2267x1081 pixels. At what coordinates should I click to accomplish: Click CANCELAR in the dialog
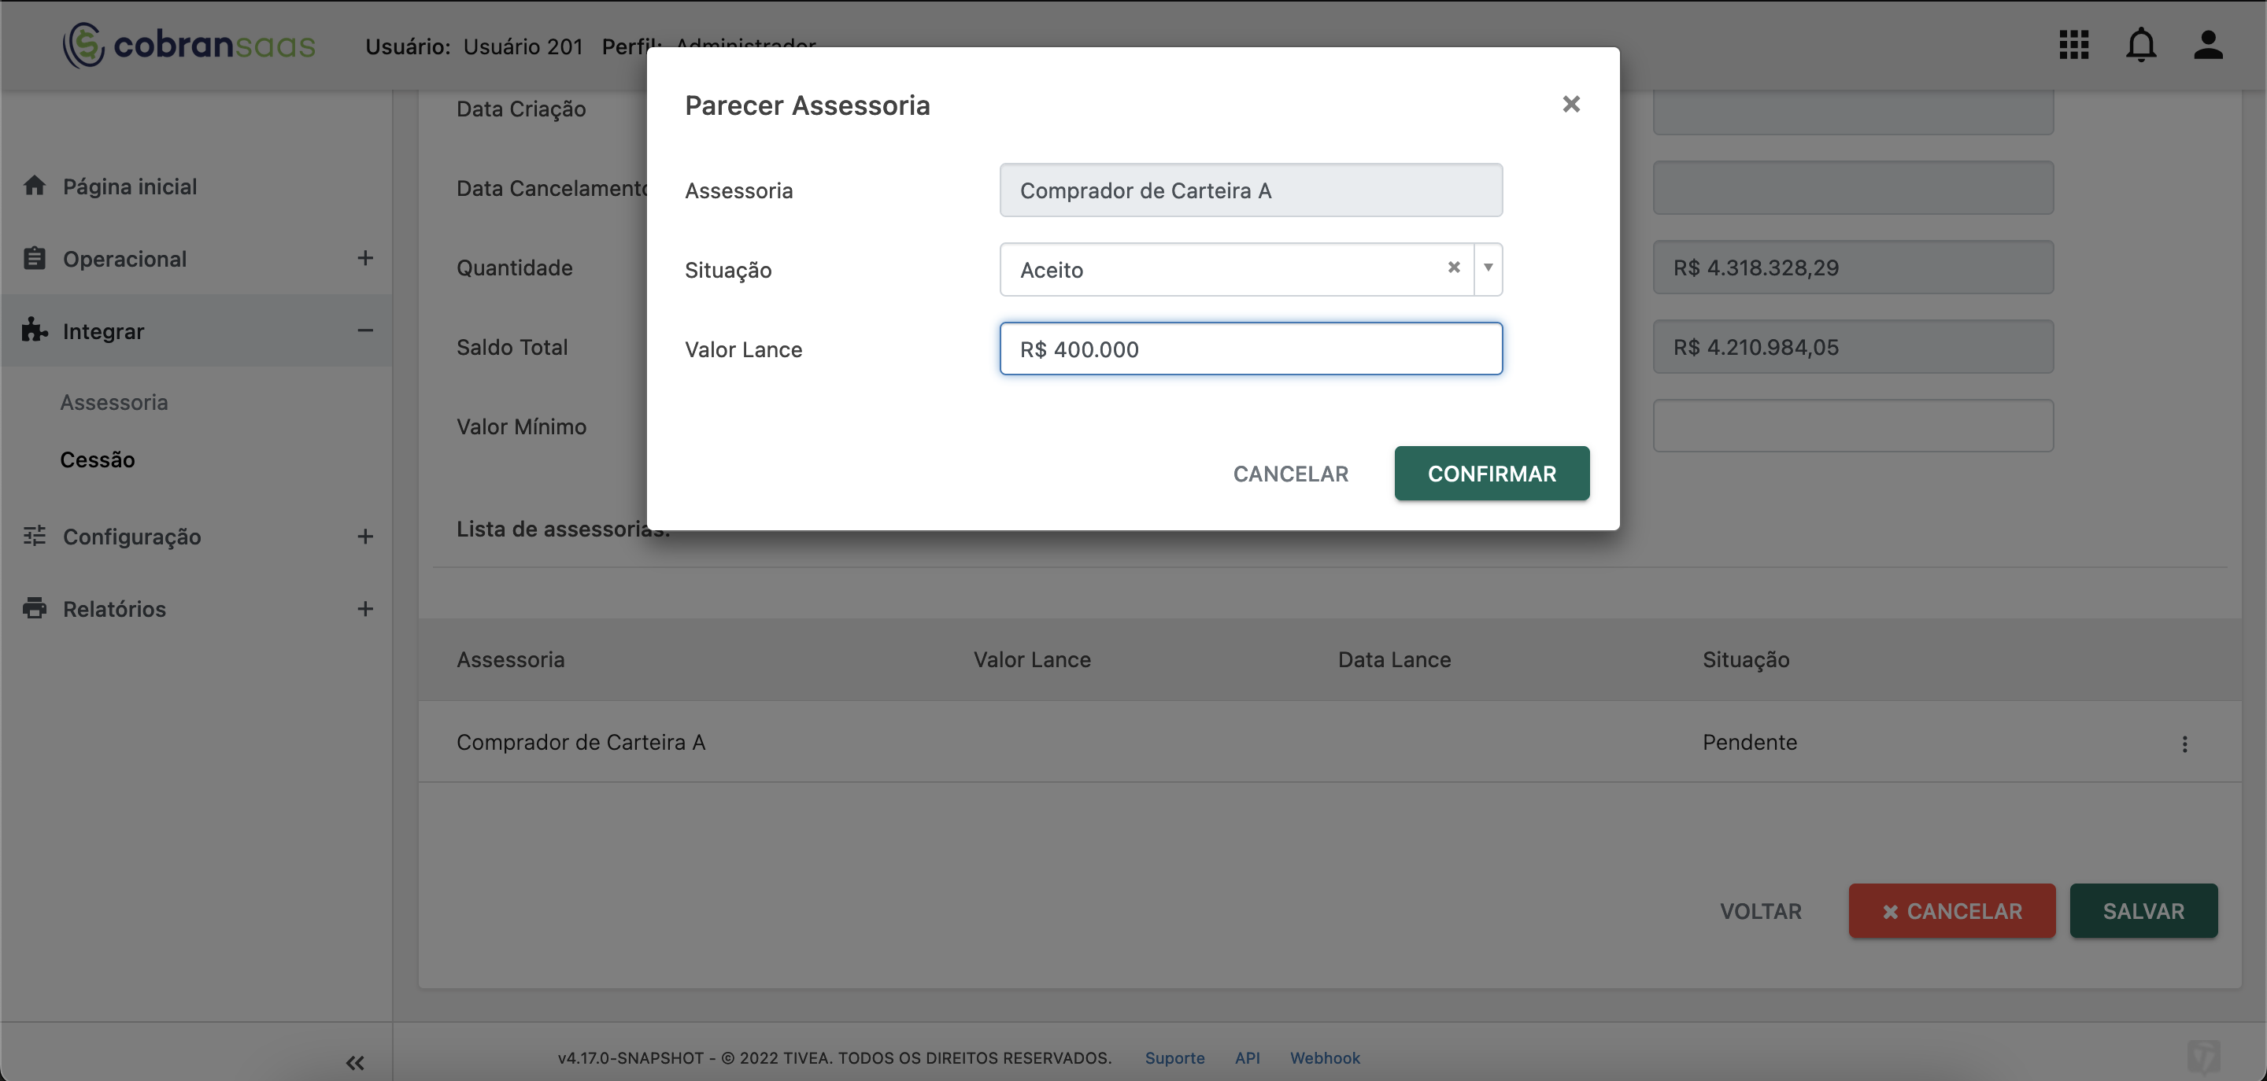pos(1290,473)
